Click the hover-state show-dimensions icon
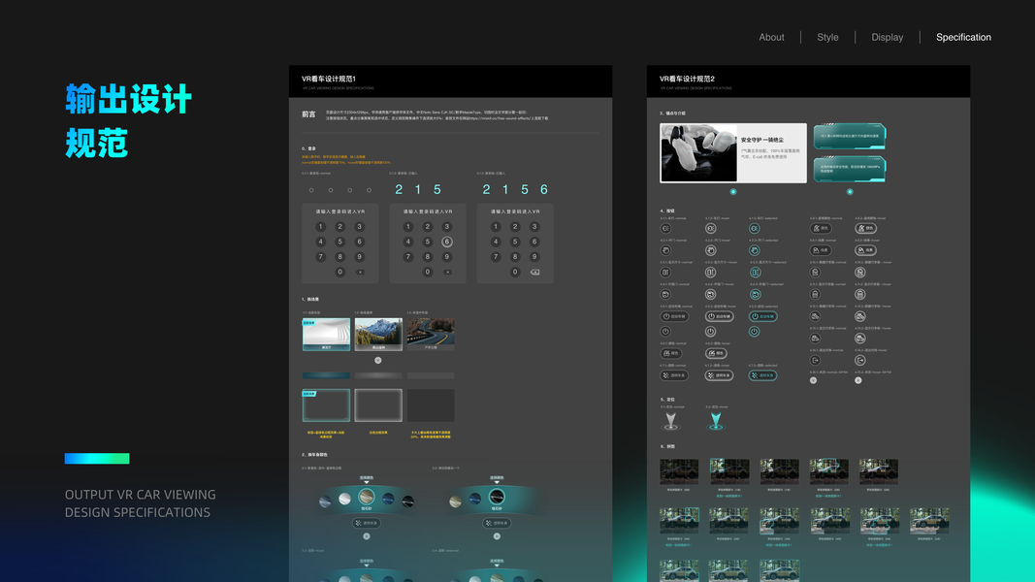Screen dimensions: 1035x582 (710, 273)
